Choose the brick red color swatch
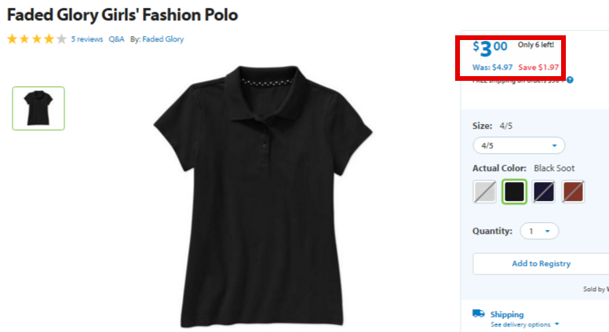This screenshot has height=332, width=609. [x=573, y=192]
